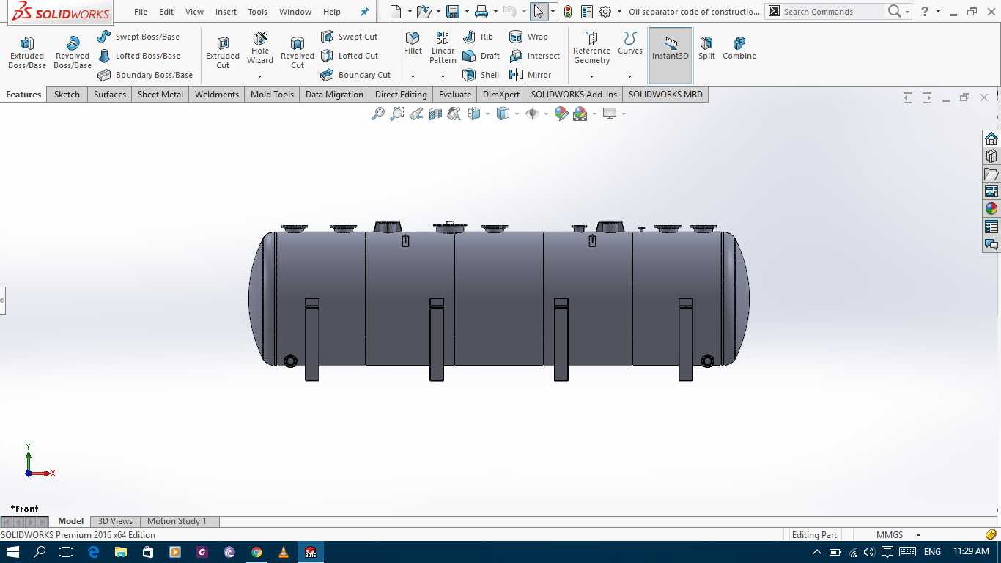
Task: Expand the Fillet dropdown arrow
Action: pyautogui.click(x=413, y=76)
